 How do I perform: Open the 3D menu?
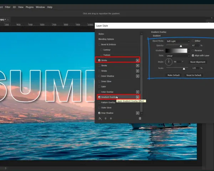(14, 7)
